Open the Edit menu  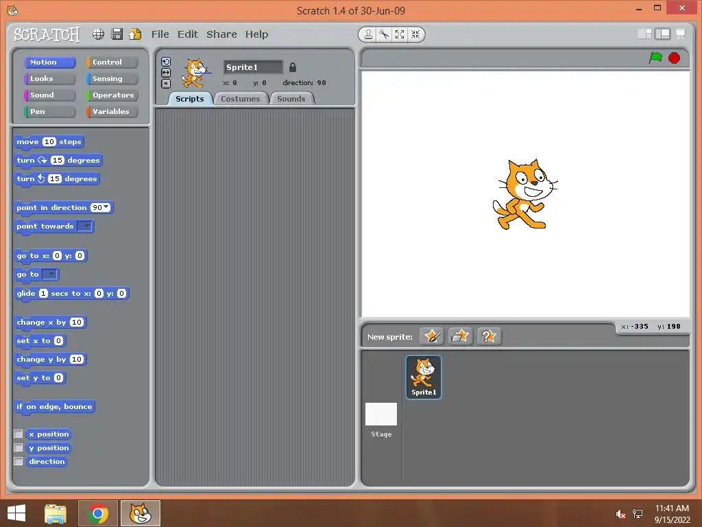pyautogui.click(x=188, y=34)
